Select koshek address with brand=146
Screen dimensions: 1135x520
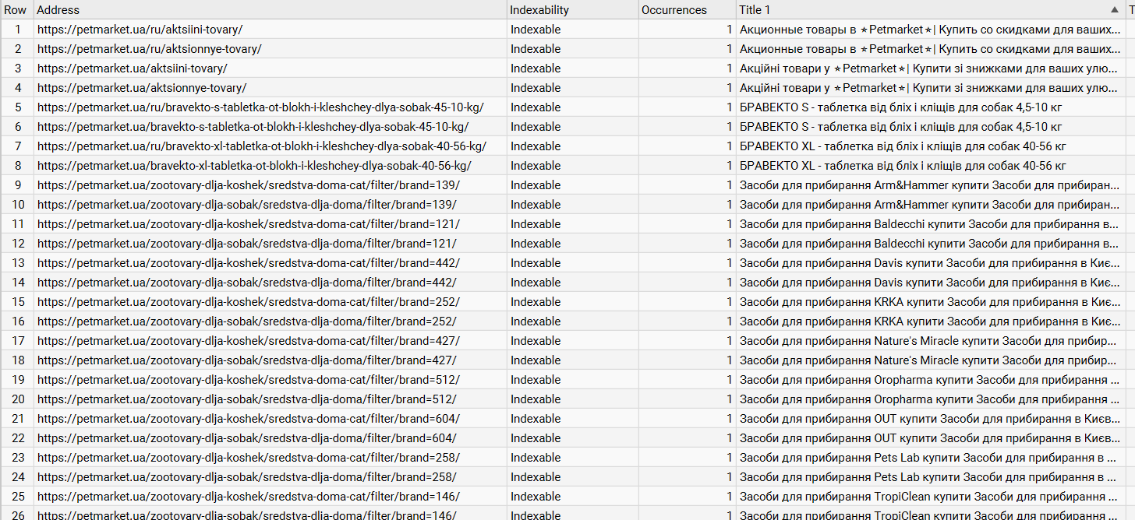click(x=248, y=497)
